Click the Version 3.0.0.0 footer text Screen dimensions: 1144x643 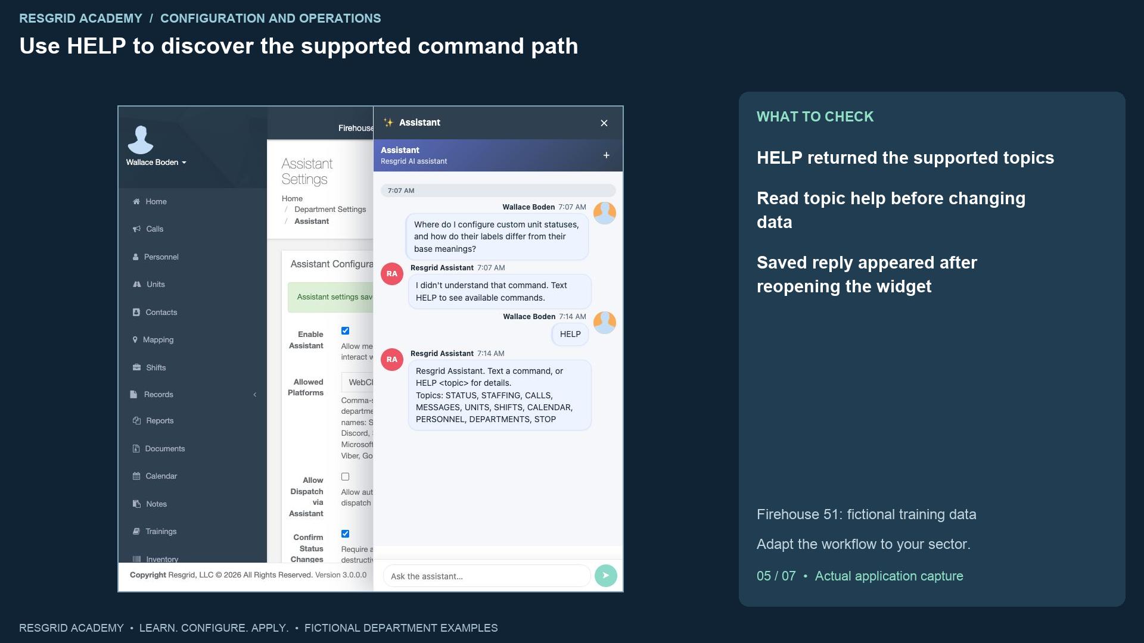[x=341, y=575]
